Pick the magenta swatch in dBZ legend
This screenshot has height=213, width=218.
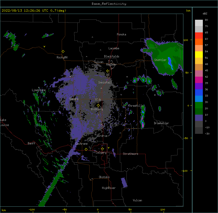pos(199,80)
